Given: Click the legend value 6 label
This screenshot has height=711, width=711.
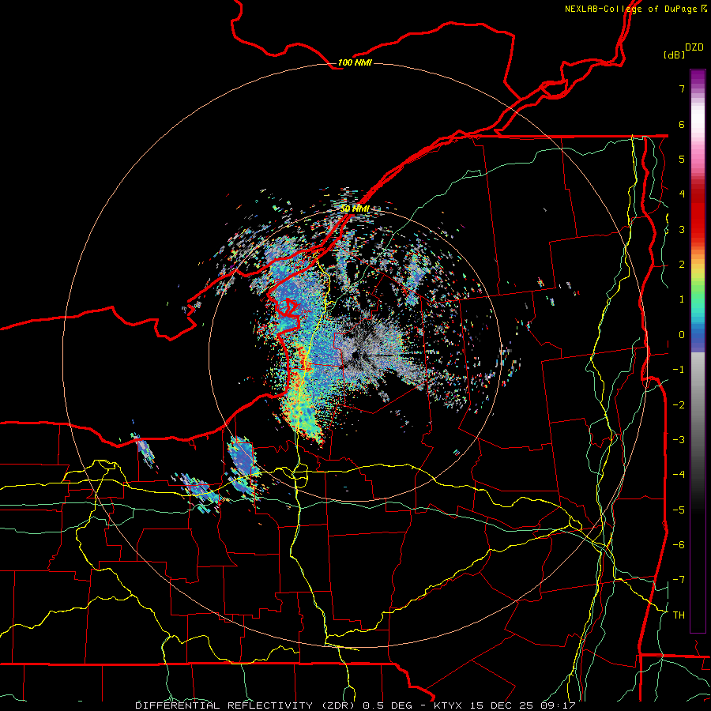Looking at the screenshot, I should 682,124.
